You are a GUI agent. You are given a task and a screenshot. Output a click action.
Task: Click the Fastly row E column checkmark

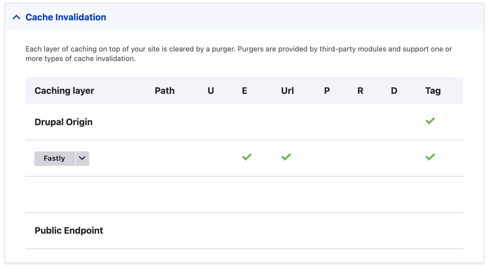(x=247, y=157)
